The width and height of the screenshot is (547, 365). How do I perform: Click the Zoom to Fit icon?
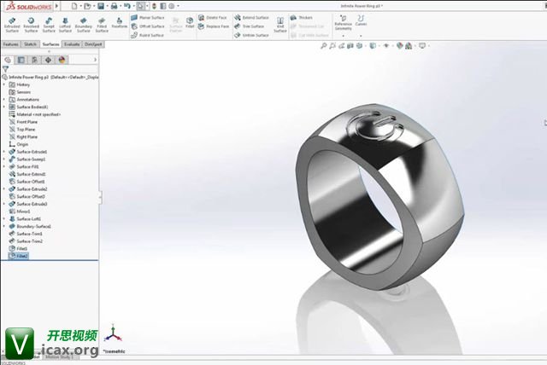point(323,45)
